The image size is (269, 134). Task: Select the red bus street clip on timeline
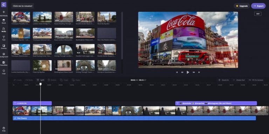[x=227, y=111]
